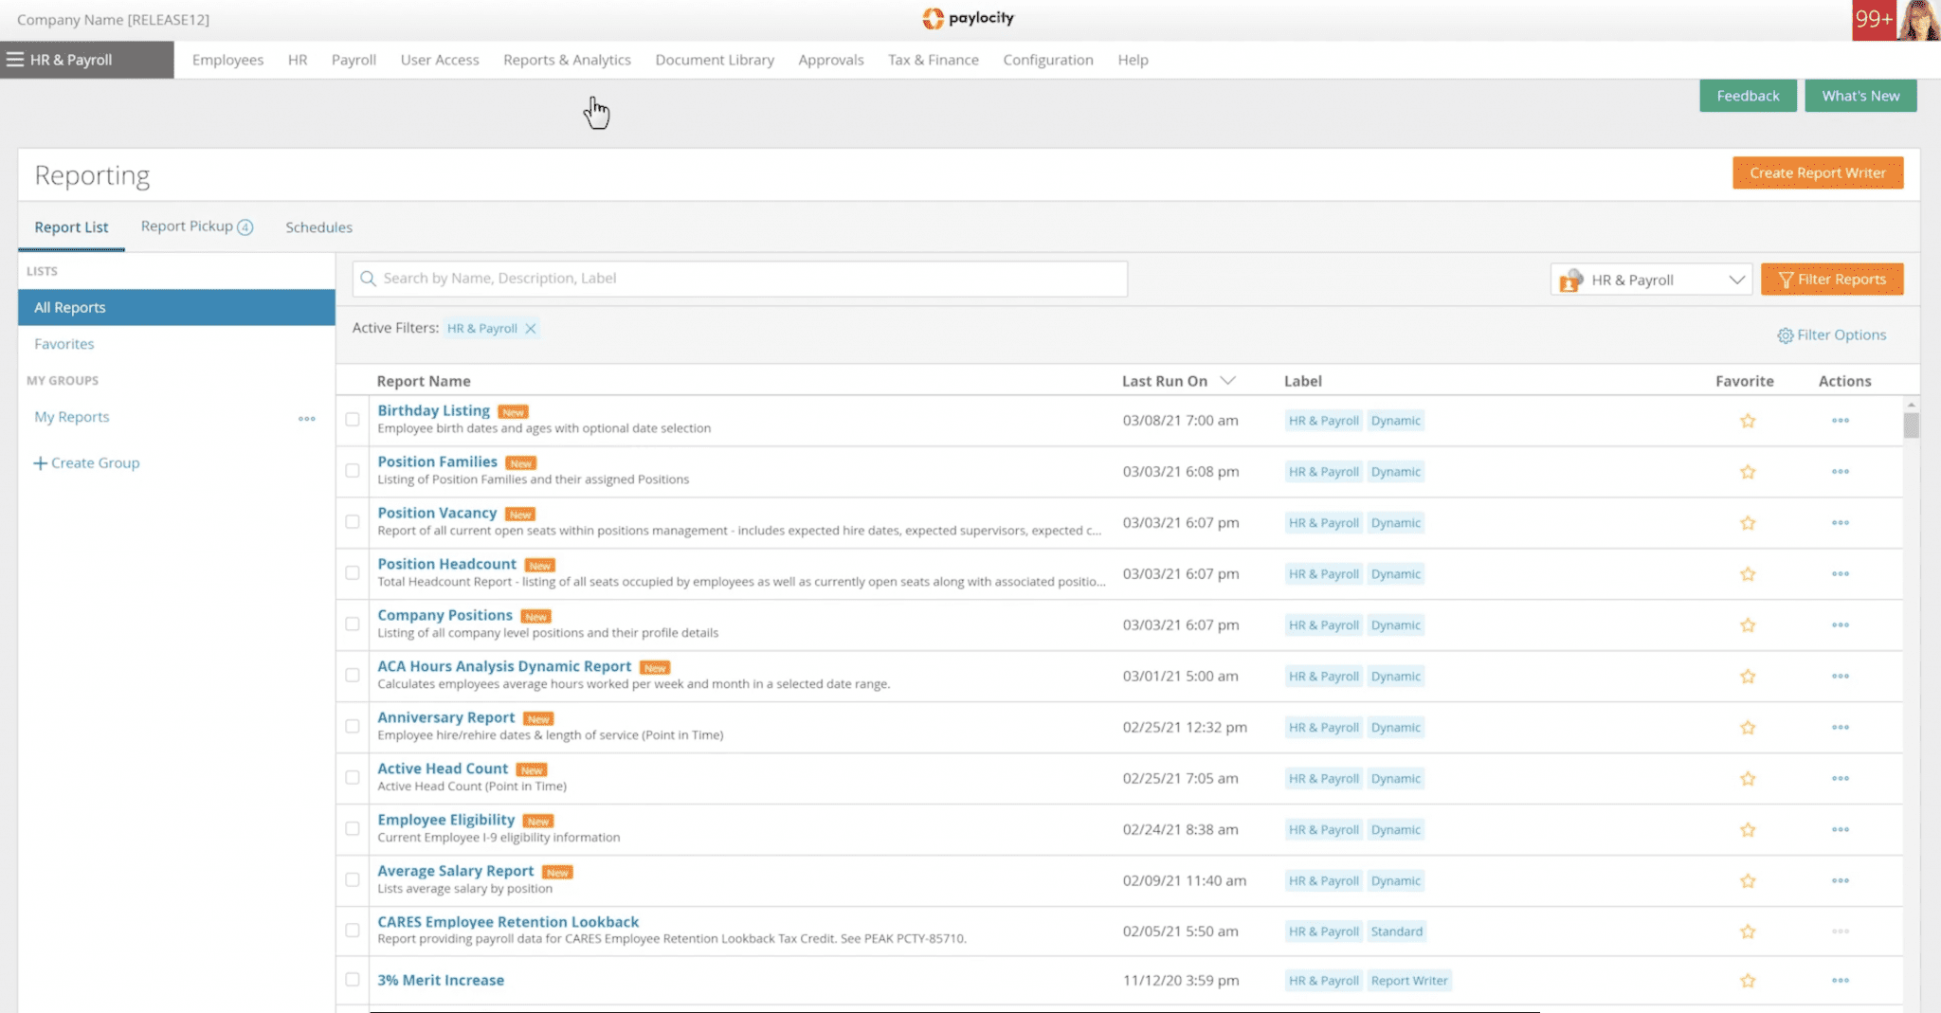The image size is (1941, 1013).
Task: Click the report search input field
Action: click(x=739, y=279)
